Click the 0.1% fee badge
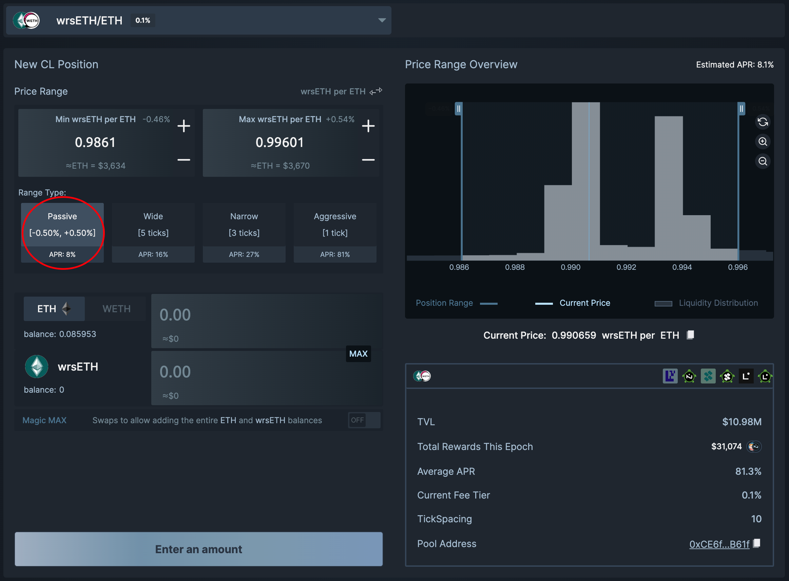Image resolution: width=789 pixels, height=581 pixels. [x=143, y=20]
